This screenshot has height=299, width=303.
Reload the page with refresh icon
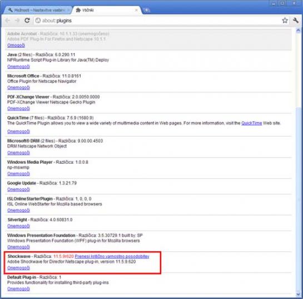tap(27, 21)
